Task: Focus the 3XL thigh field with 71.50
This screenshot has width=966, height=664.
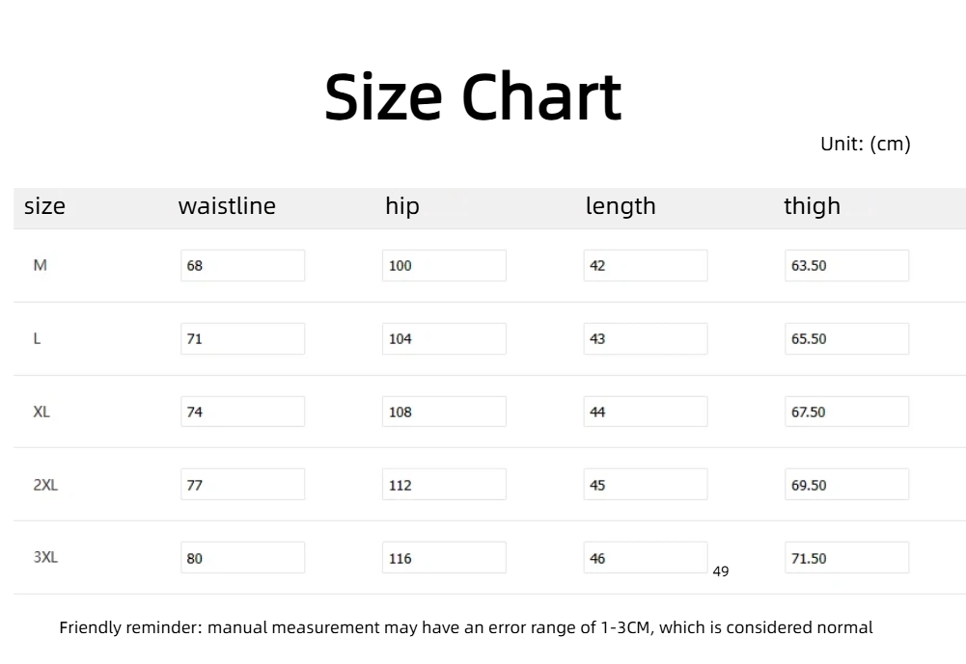Action: [846, 558]
